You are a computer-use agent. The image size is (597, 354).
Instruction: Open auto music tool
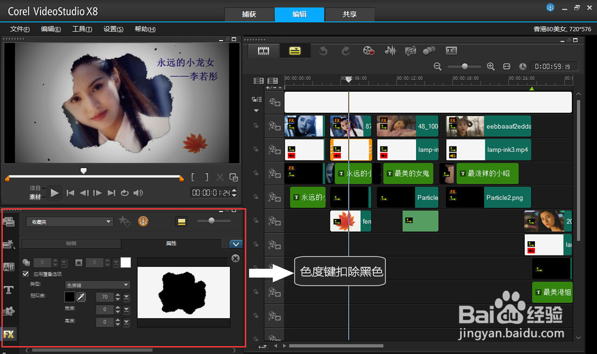coord(411,51)
